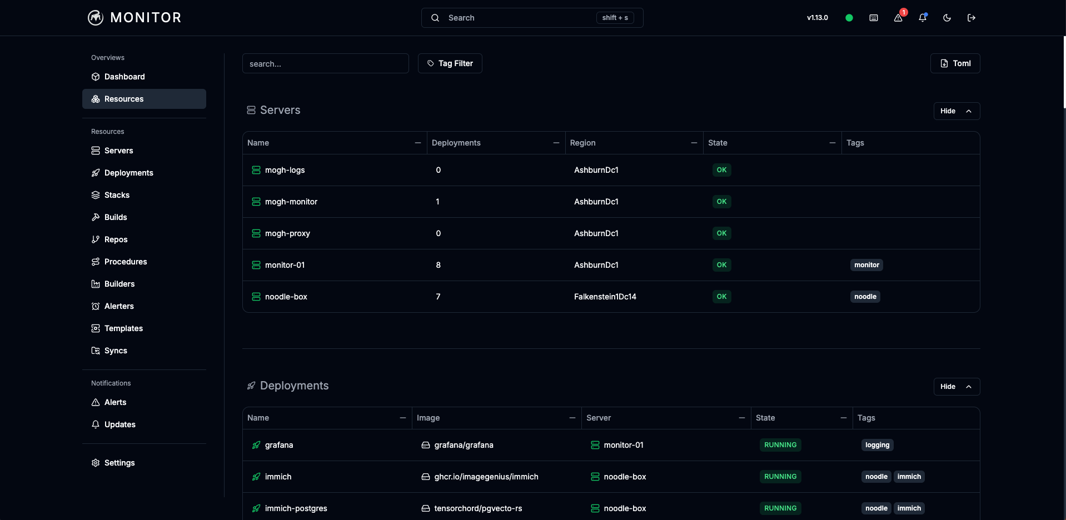Click the immich tag in immich-postgres row
Viewport: 1066px width, 520px height.
[909, 508]
